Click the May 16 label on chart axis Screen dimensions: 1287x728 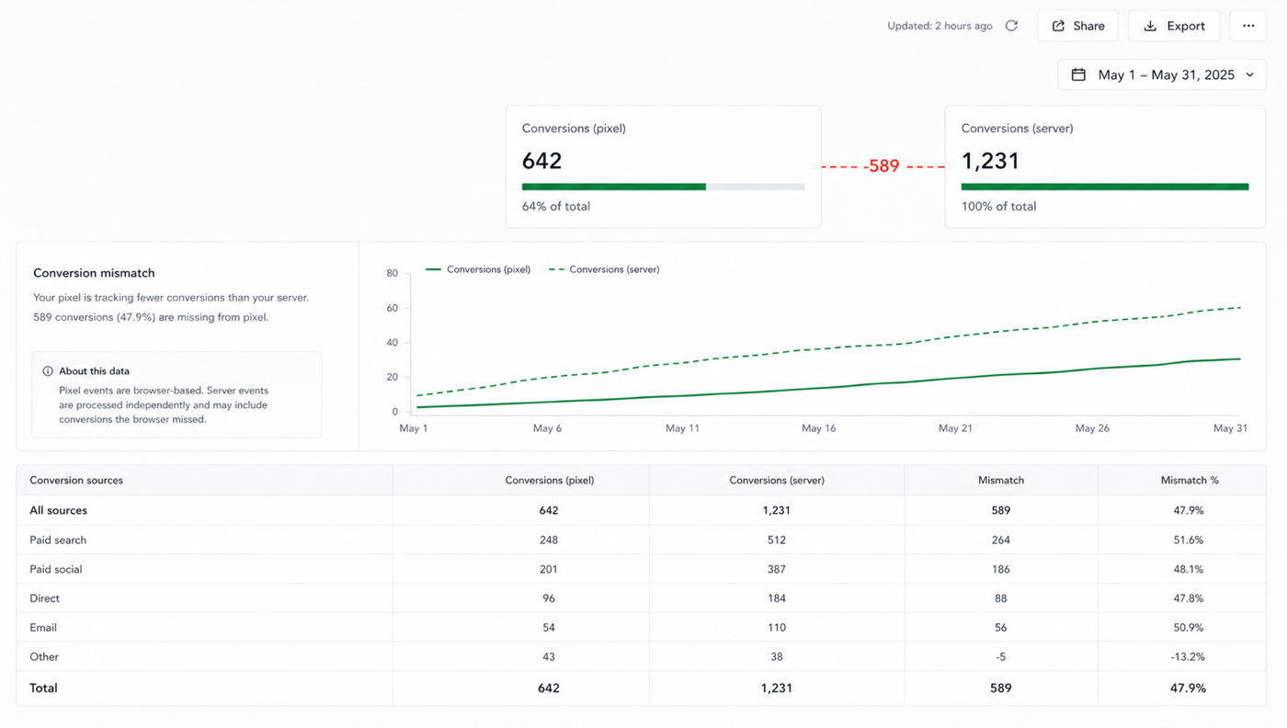(818, 428)
